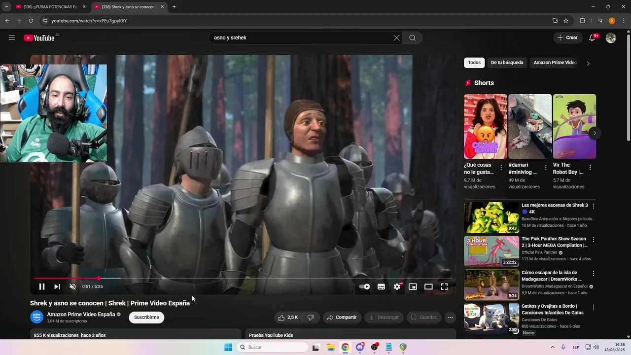
Task: Open the more actions ellipsis under video
Action: pyautogui.click(x=450, y=318)
